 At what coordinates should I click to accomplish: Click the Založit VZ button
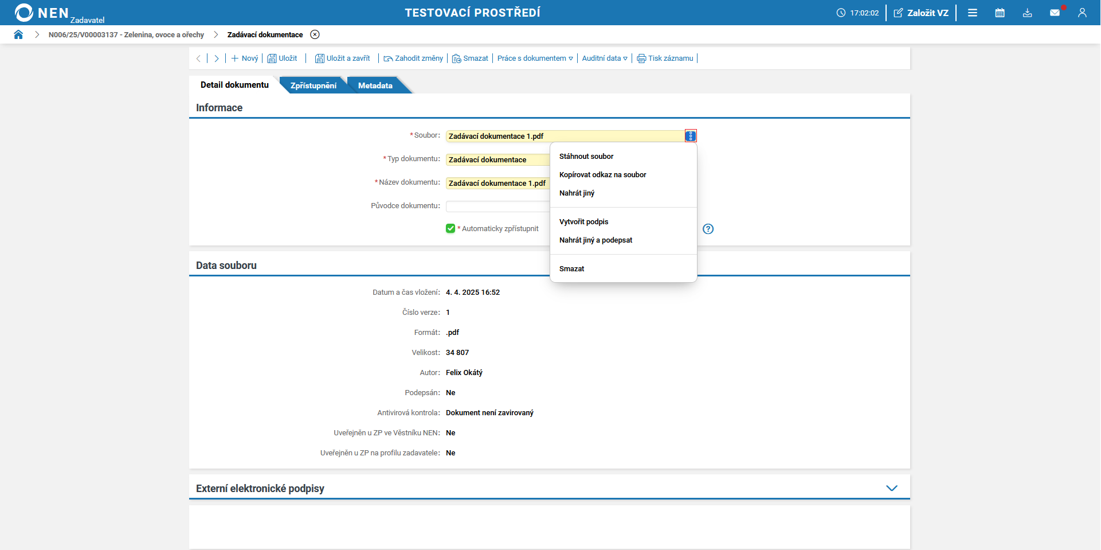point(921,13)
